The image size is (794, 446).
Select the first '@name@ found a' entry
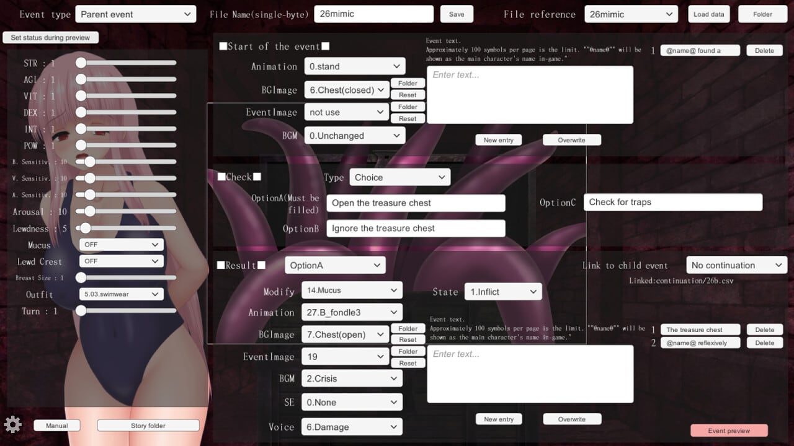point(700,51)
